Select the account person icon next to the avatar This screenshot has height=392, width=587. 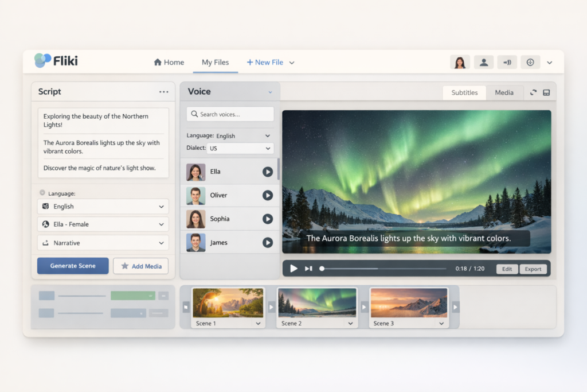484,62
